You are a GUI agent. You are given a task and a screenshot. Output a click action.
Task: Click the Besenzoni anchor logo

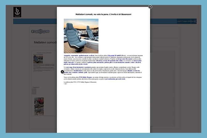point(17,12)
